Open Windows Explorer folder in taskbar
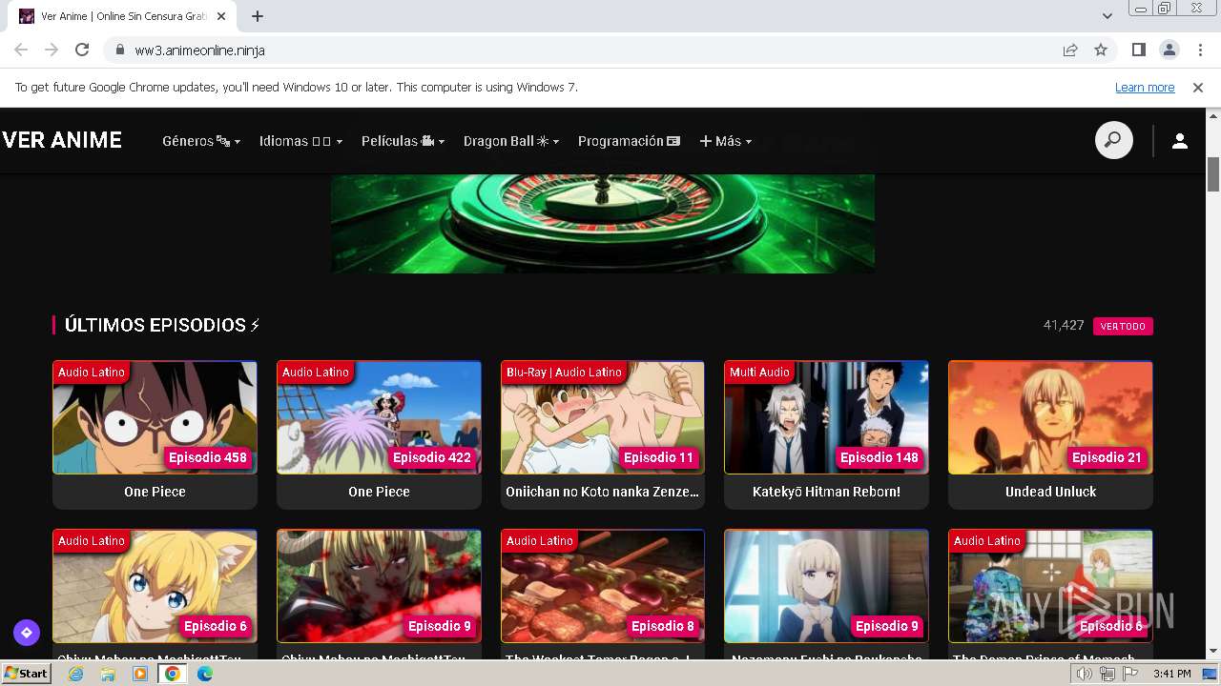This screenshot has width=1221, height=686. pyautogui.click(x=108, y=674)
